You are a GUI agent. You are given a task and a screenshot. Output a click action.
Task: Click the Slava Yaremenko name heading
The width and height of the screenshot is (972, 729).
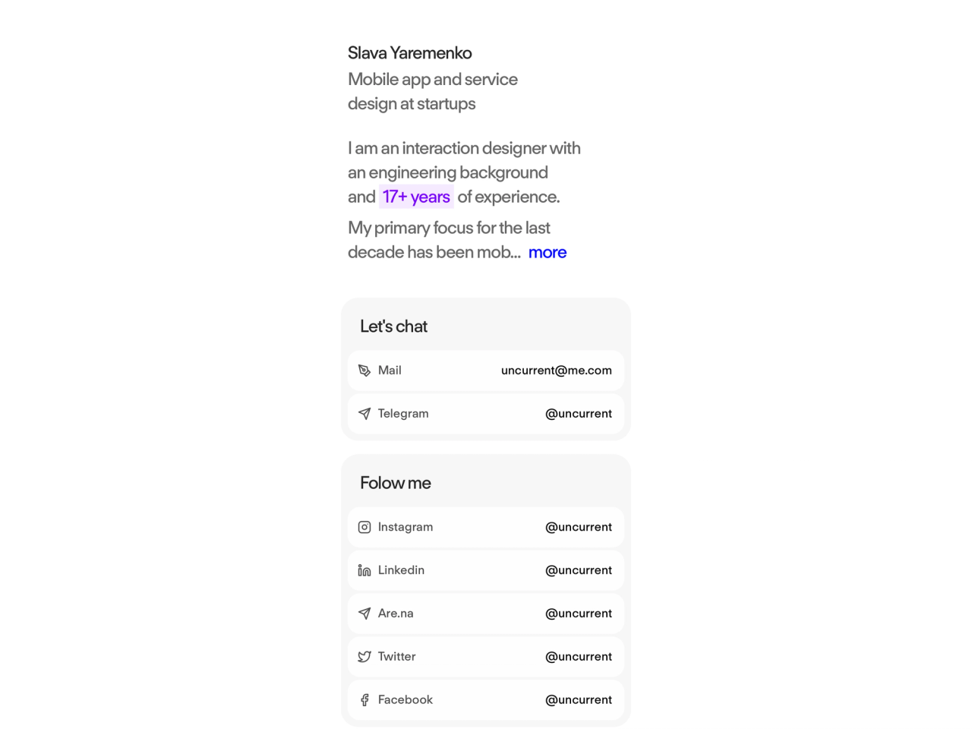410,53
